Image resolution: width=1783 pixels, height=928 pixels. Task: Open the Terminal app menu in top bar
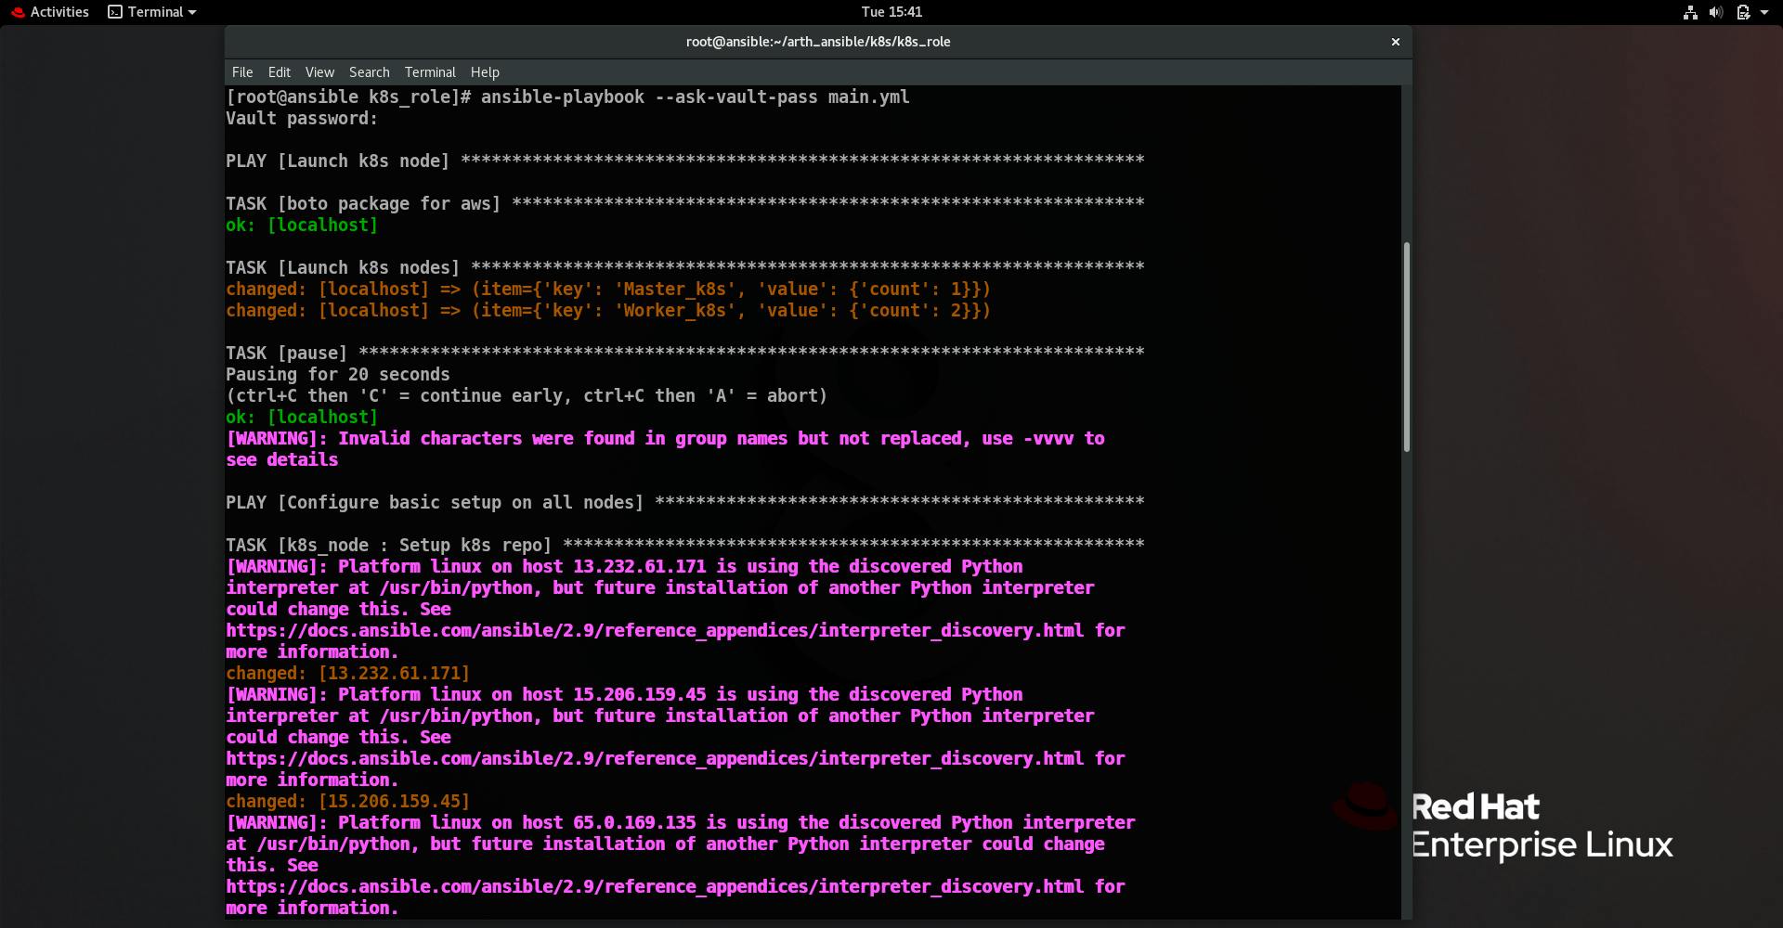click(152, 12)
